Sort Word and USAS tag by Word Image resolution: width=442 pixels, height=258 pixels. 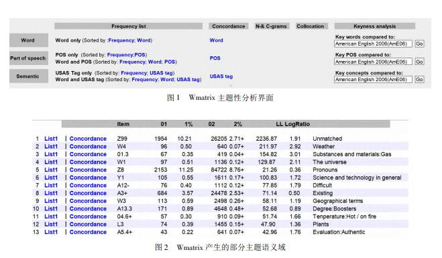click(x=167, y=80)
